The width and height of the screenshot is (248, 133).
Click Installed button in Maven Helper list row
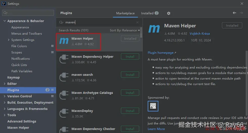(x=130, y=38)
